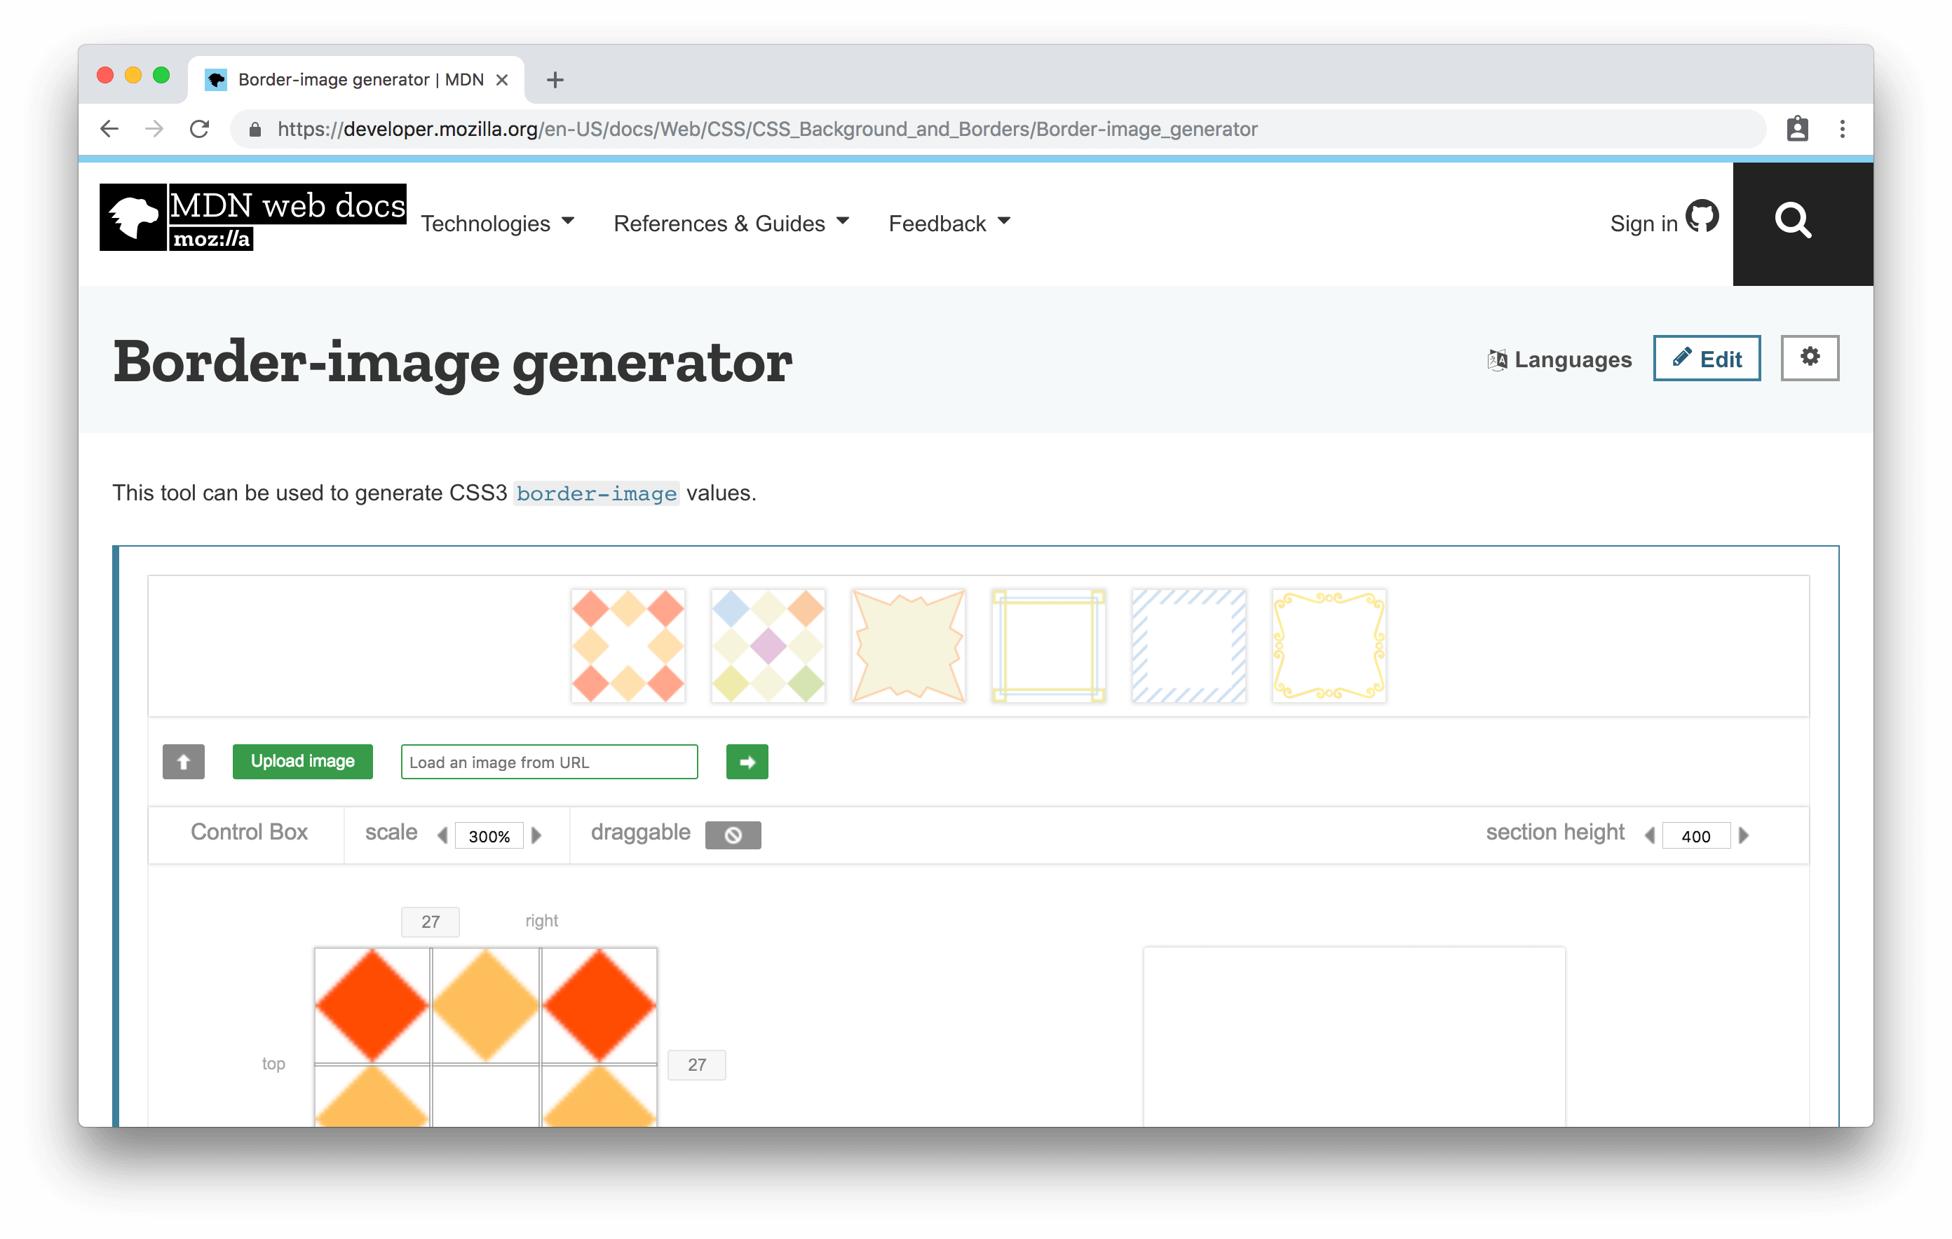Viewport: 1952px width, 1239px height.
Task: Click the gray upload arrow icon
Action: 183,762
